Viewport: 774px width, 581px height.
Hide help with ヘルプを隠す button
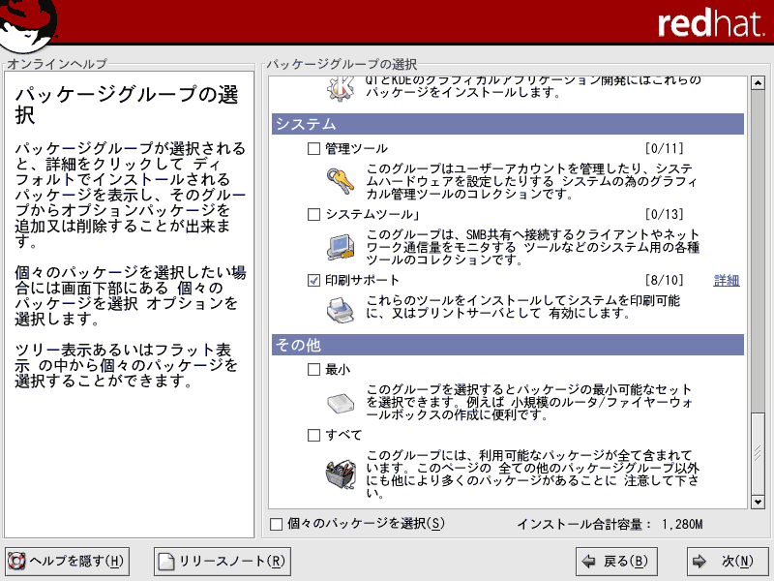click(67, 561)
